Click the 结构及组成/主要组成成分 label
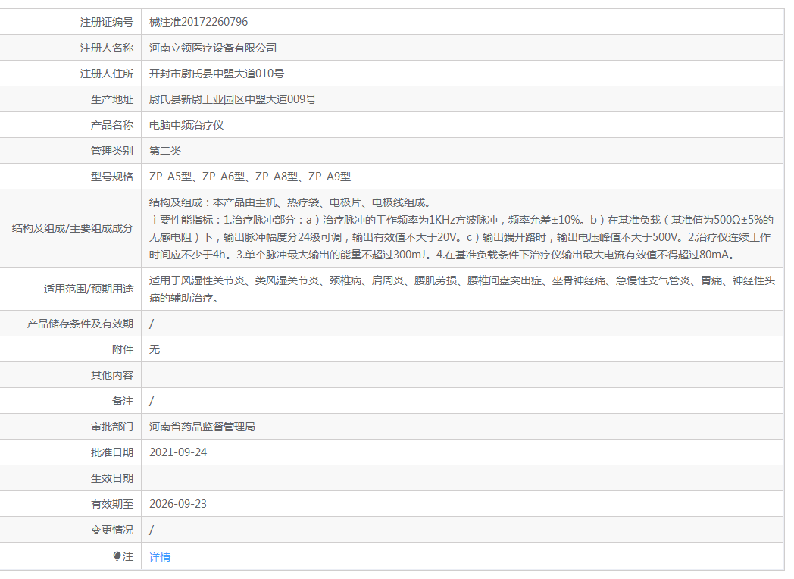Image resolution: width=794 pixels, height=579 pixels. [73, 228]
